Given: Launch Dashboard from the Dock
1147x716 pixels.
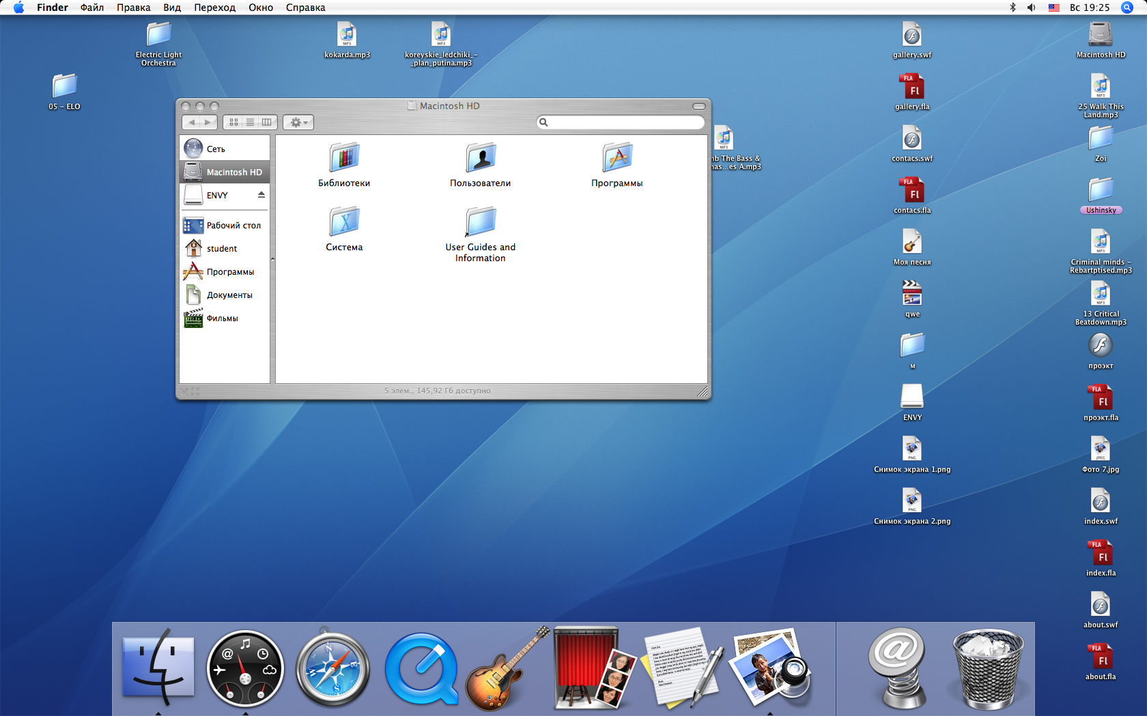Looking at the screenshot, I should click(246, 668).
